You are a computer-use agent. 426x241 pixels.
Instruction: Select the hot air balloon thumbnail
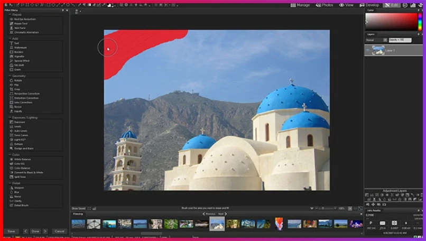(x=279, y=224)
